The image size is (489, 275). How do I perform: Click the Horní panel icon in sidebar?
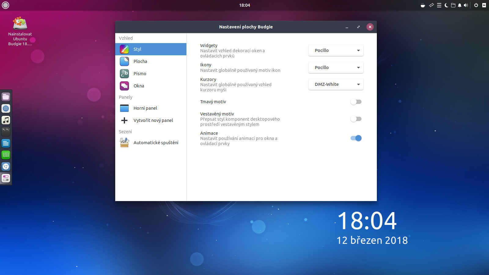pos(124,108)
